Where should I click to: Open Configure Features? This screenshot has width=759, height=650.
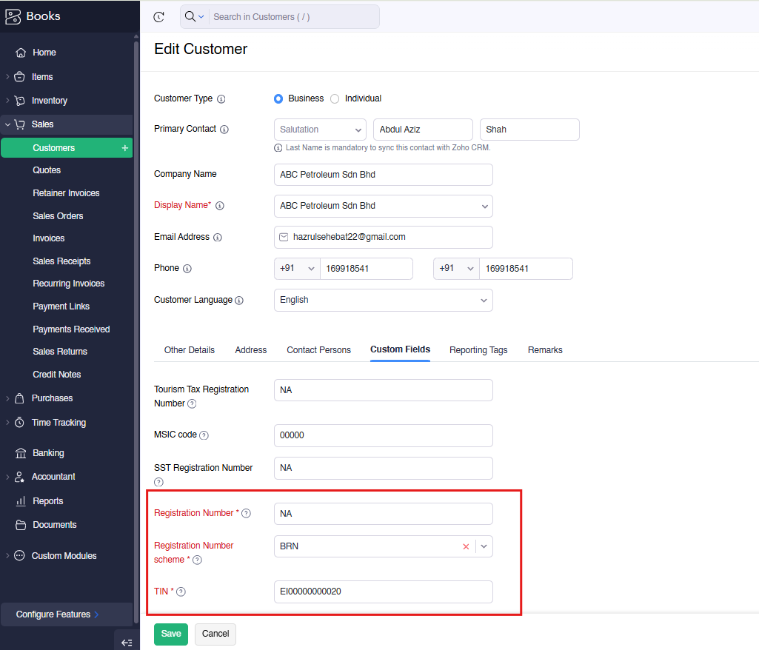[x=67, y=614]
